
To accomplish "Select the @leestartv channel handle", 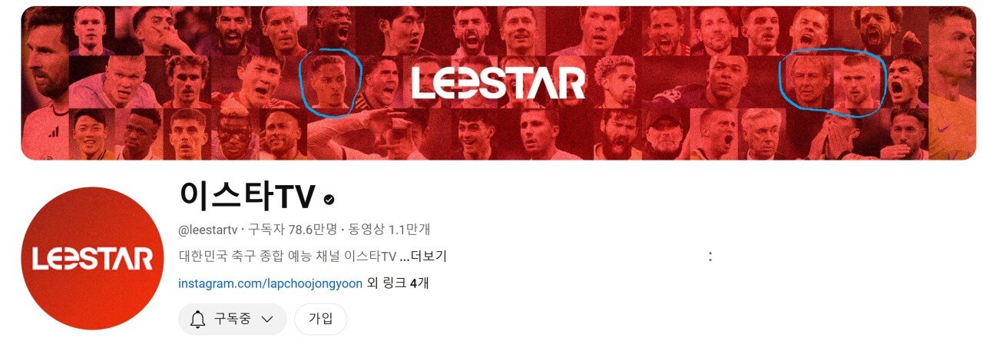I will click(x=207, y=229).
